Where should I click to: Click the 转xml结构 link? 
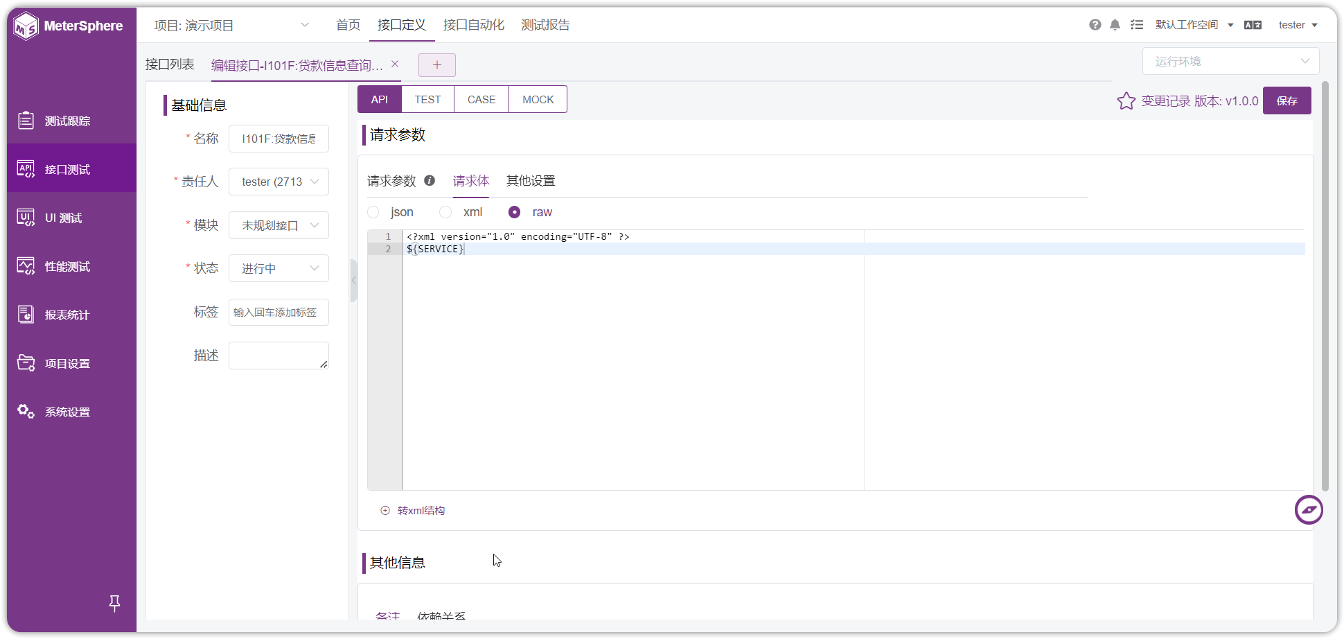[421, 511]
